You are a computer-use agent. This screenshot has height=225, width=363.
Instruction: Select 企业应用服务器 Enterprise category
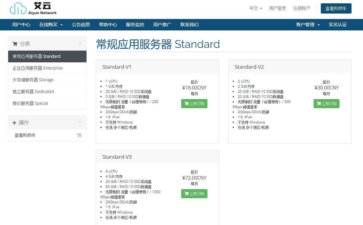pyautogui.click(x=47, y=68)
